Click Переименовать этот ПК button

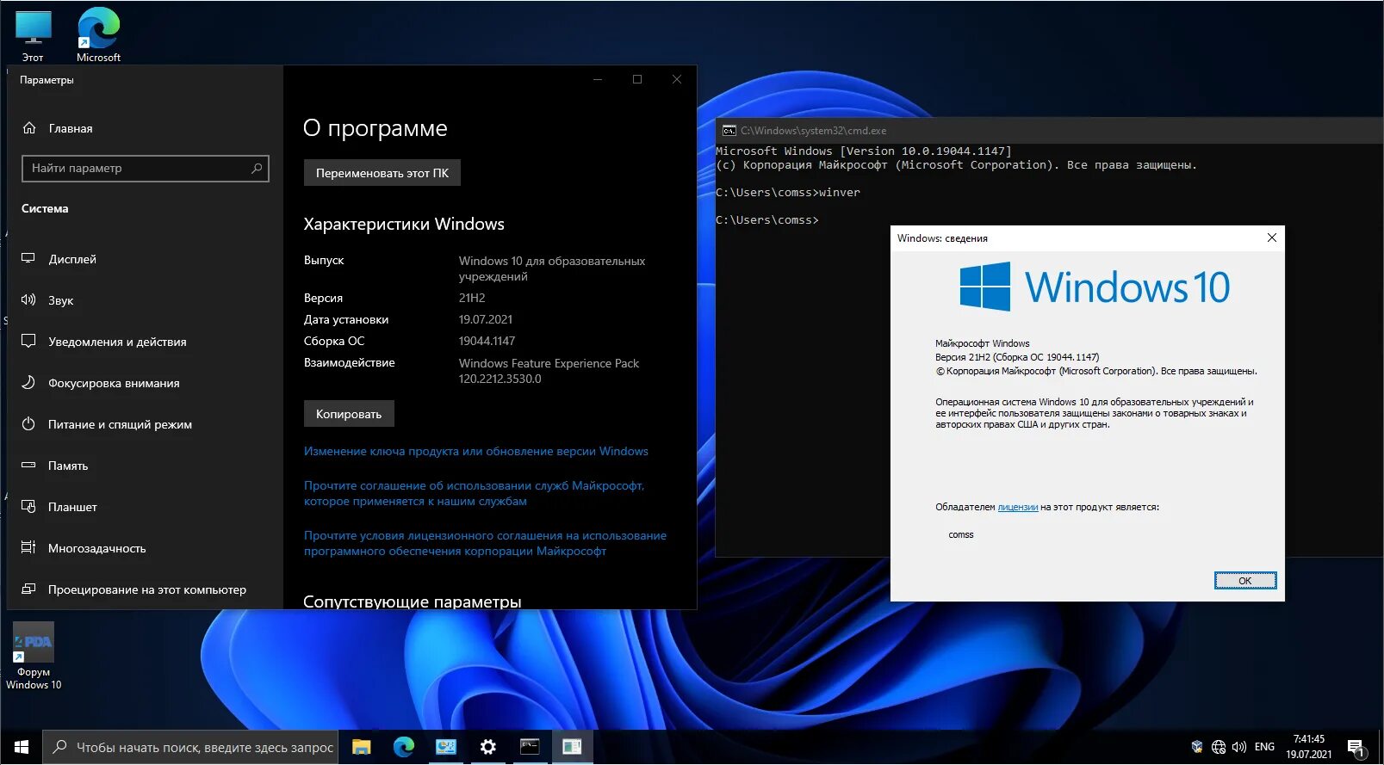382,173
